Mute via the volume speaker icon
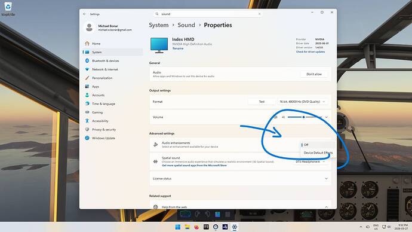The width and height of the screenshot is (412, 232). [x=276, y=117]
